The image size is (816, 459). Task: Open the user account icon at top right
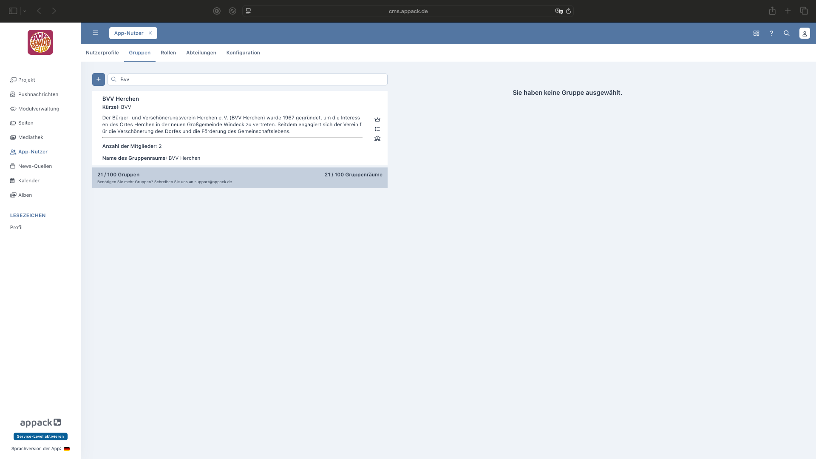click(805, 33)
